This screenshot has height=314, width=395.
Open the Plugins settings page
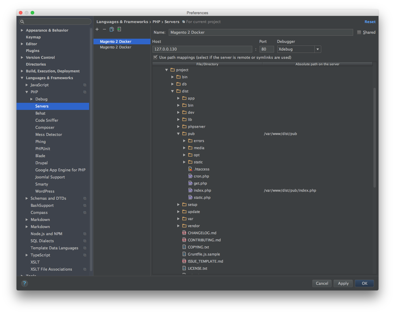[32, 51]
